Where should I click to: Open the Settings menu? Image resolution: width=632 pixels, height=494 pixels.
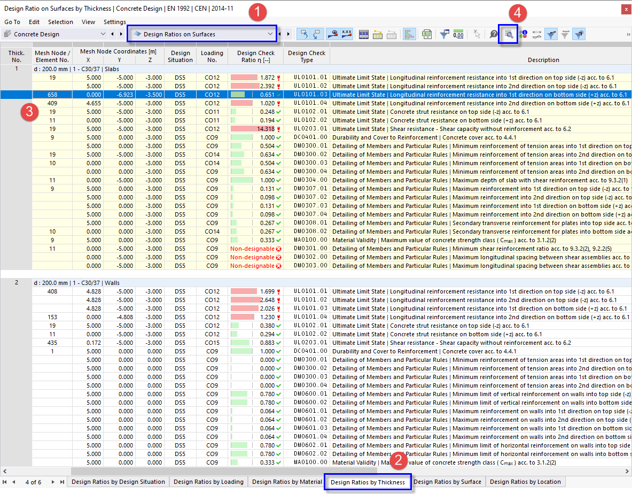(x=114, y=22)
